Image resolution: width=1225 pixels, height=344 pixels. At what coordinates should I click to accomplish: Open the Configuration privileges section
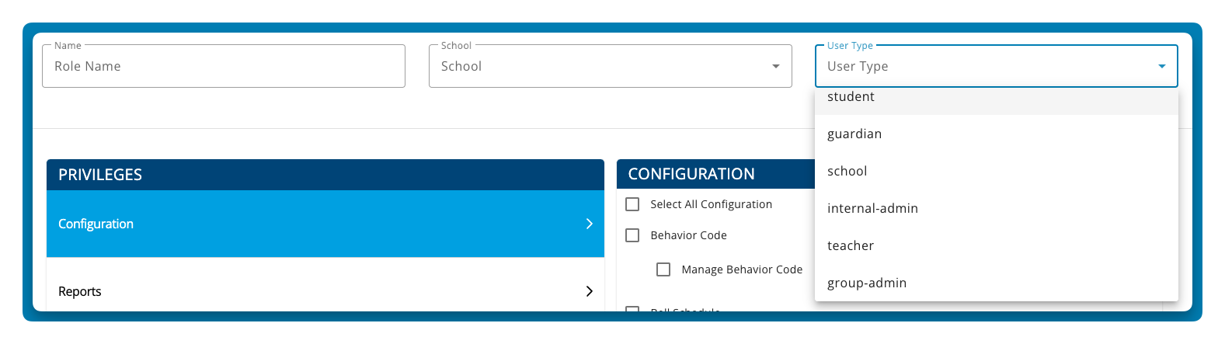[325, 224]
